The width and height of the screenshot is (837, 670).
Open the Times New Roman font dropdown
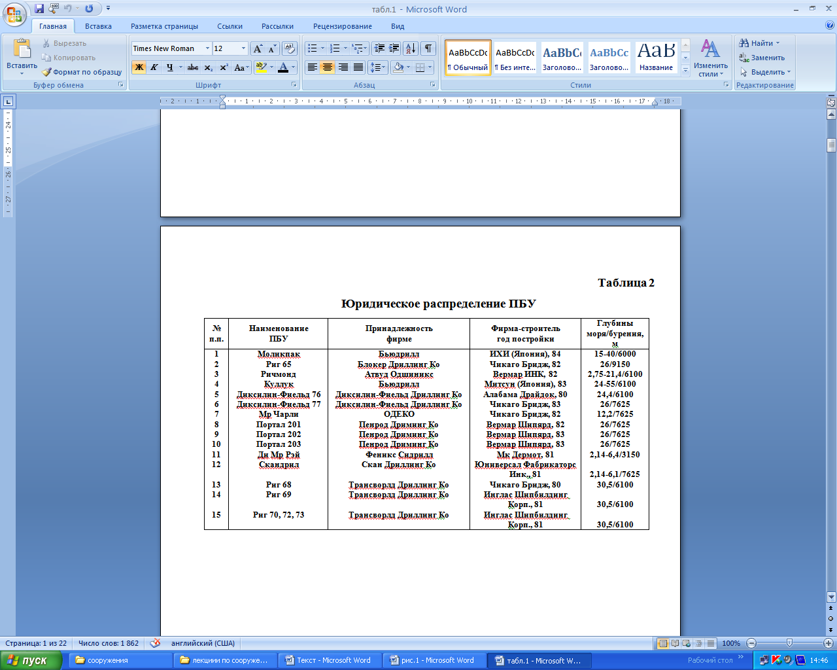click(x=207, y=48)
